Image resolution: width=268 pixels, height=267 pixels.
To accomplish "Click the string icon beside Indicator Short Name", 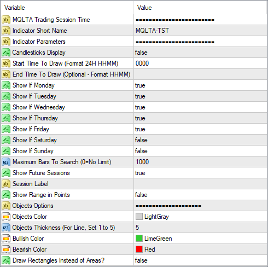I will (x=6, y=31).
